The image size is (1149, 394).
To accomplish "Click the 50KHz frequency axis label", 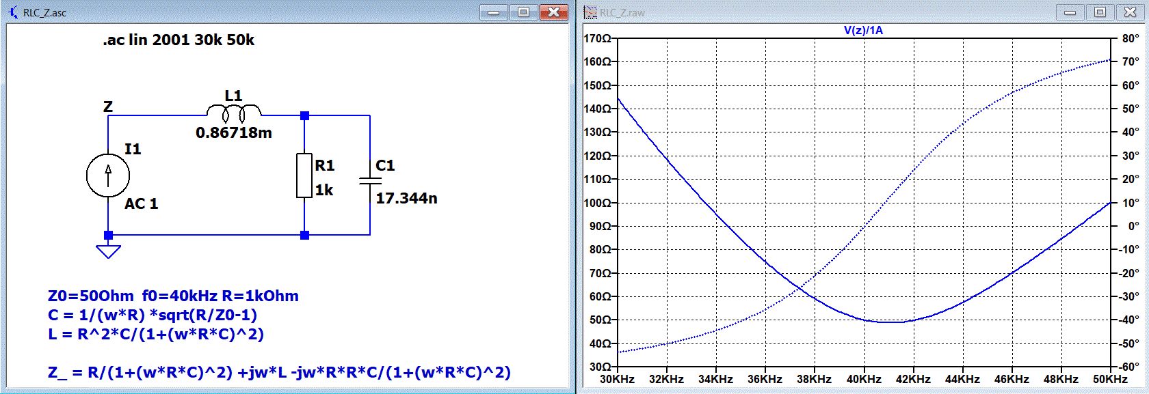I will click(x=1110, y=379).
